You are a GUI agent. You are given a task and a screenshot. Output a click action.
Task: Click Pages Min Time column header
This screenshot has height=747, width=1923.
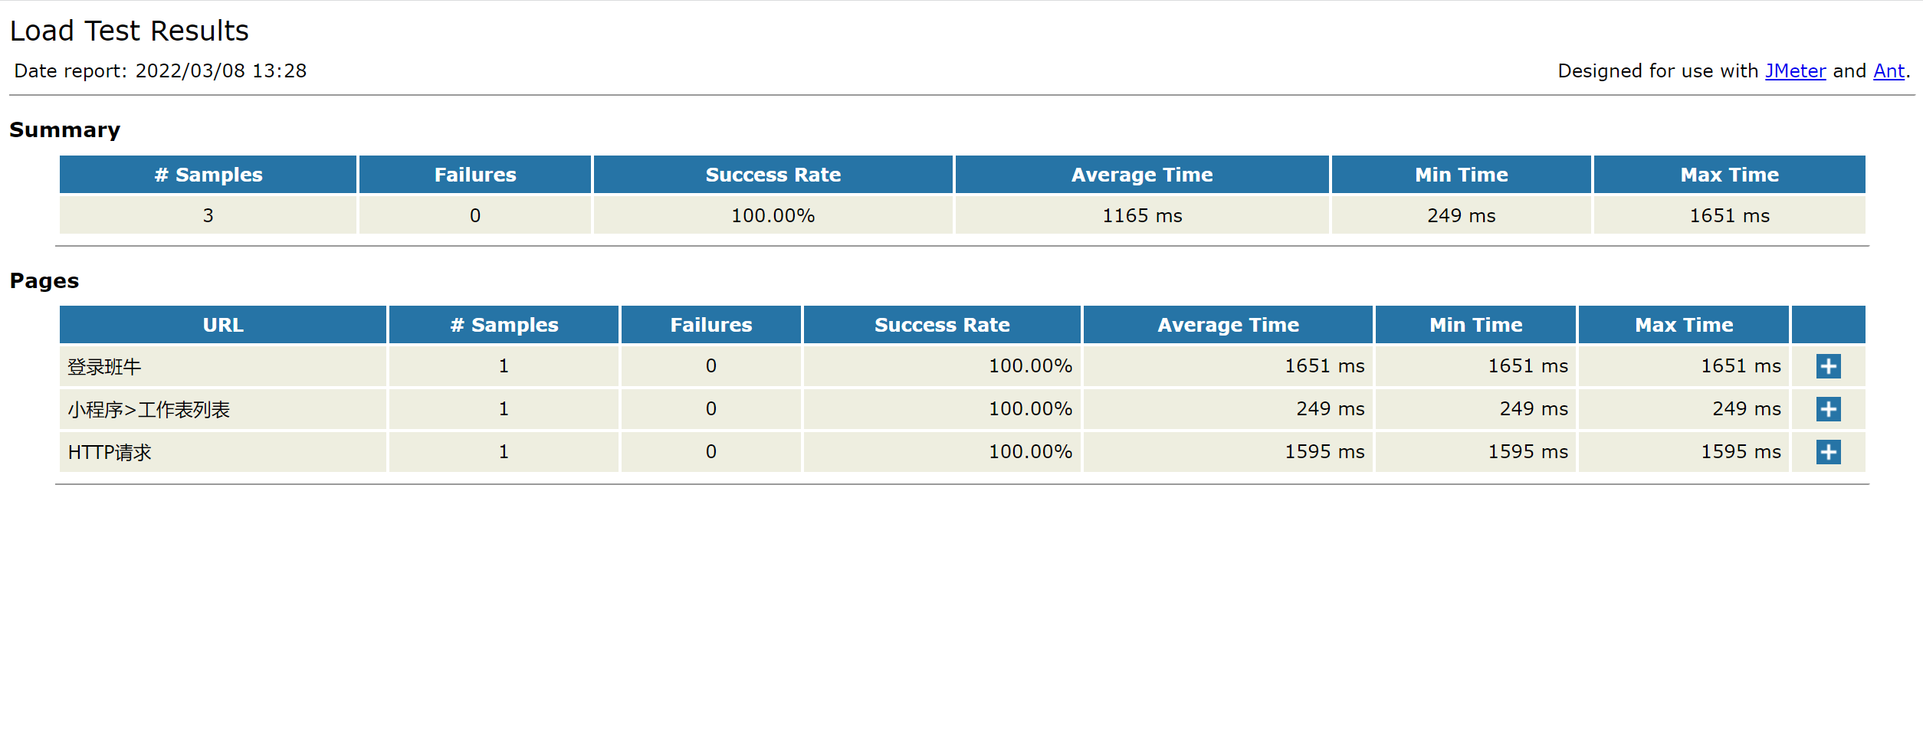[1475, 325]
